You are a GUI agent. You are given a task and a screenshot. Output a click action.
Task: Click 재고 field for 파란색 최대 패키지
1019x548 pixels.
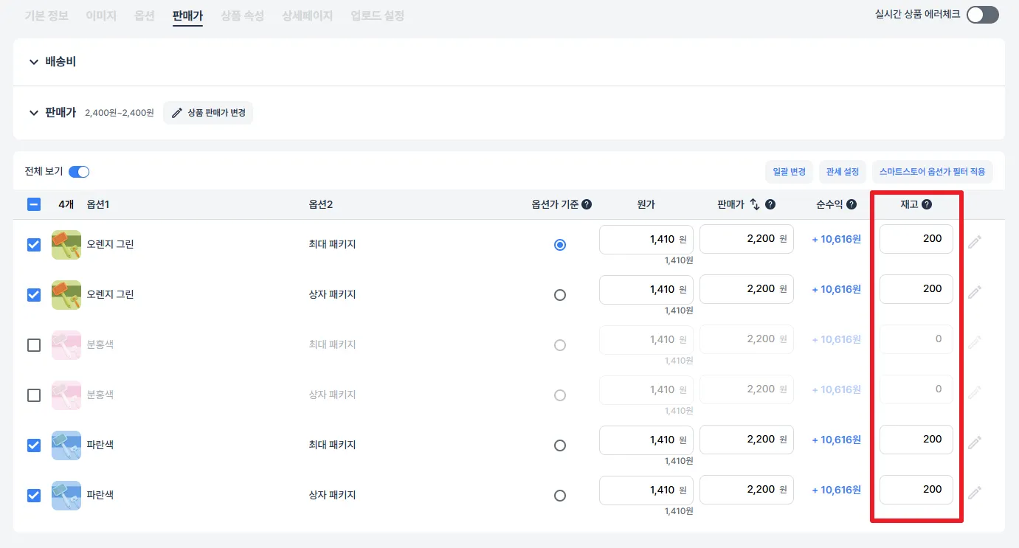tap(916, 440)
